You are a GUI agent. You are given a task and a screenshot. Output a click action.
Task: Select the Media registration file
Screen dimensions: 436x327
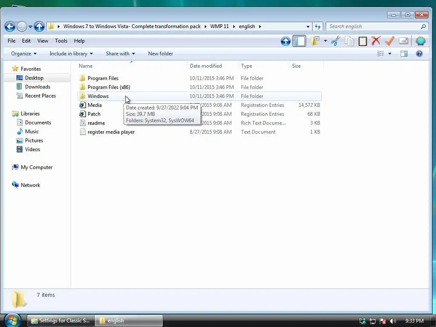[95, 105]
